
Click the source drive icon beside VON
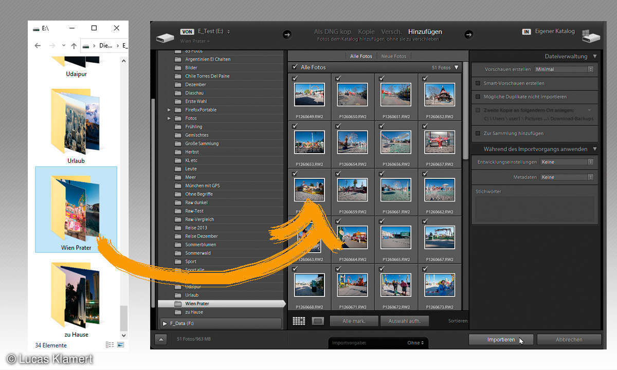click(166, 37)
